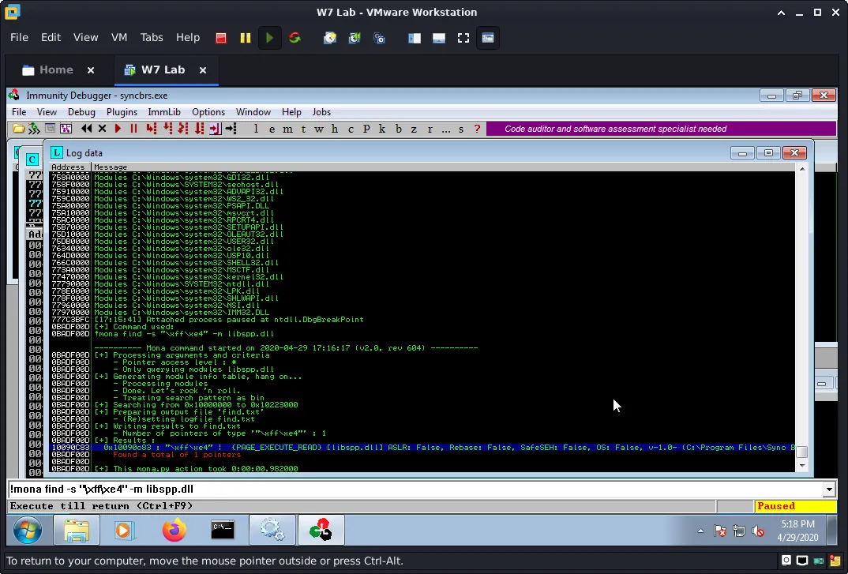Viewport: 848px width, 574px height.
Task: Click the Close program X icon
Action: [x=102, y=129]
